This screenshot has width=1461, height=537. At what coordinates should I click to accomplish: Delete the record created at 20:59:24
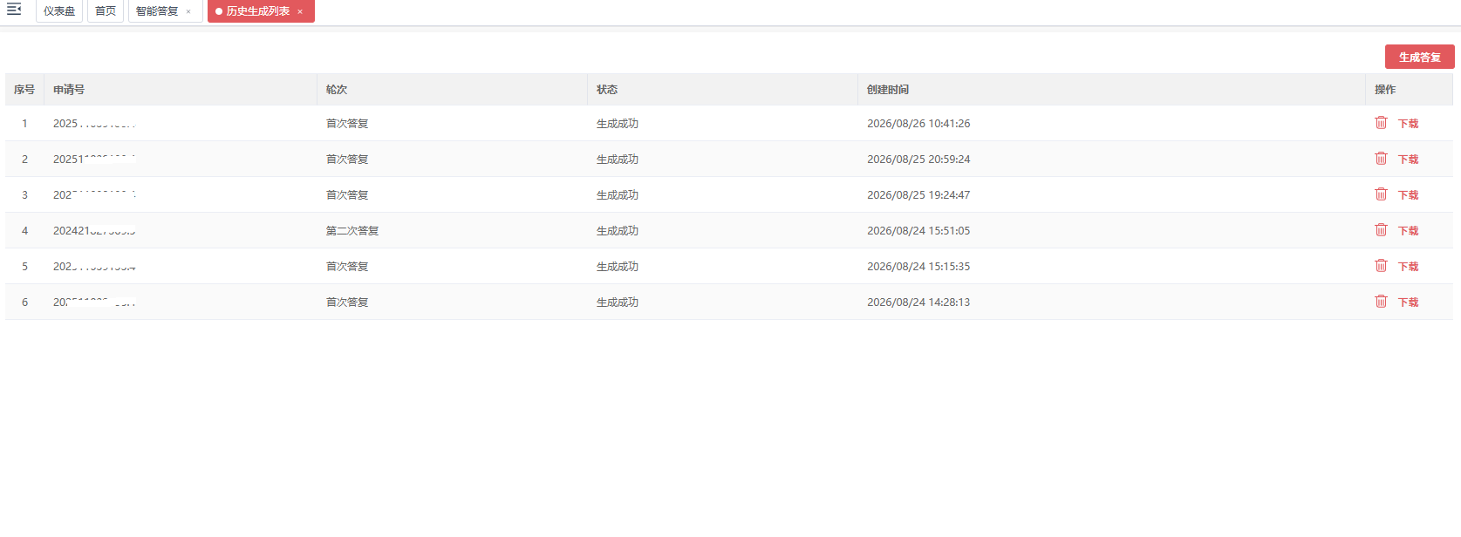[x=1381, y=159]
